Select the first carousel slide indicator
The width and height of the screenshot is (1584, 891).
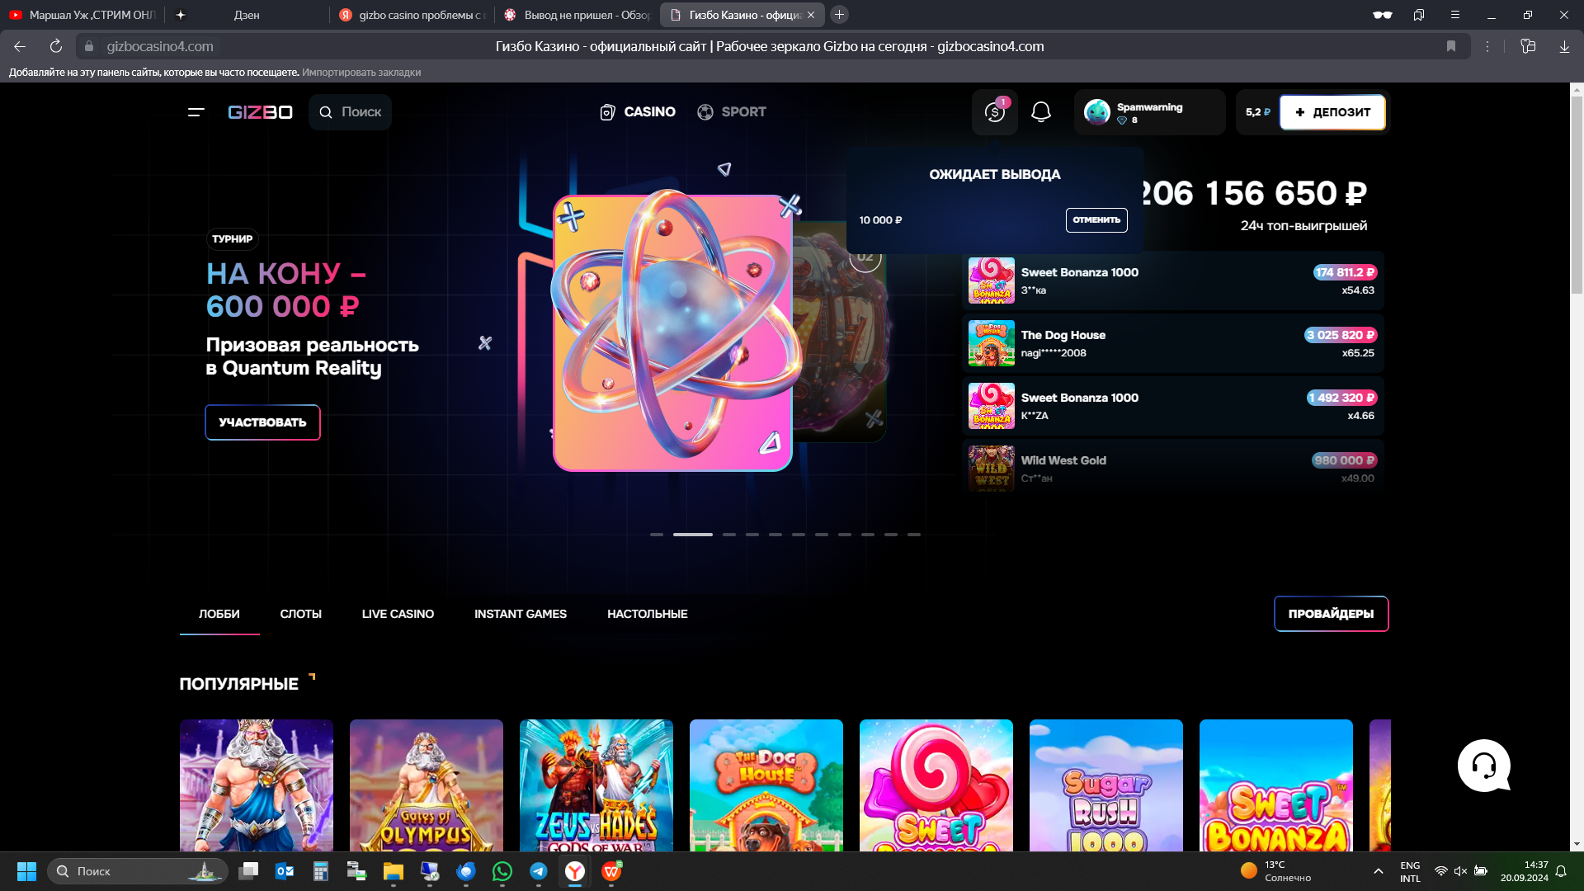coord(656,535)
